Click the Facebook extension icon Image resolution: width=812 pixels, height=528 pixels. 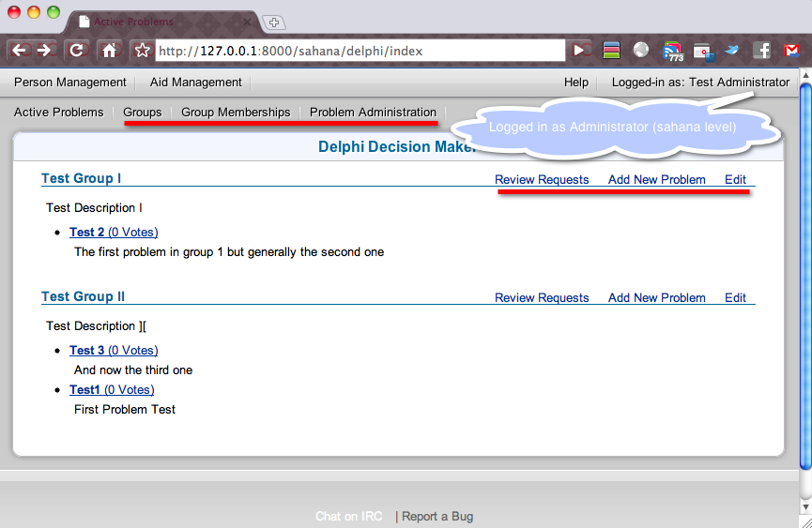point(762,51)
